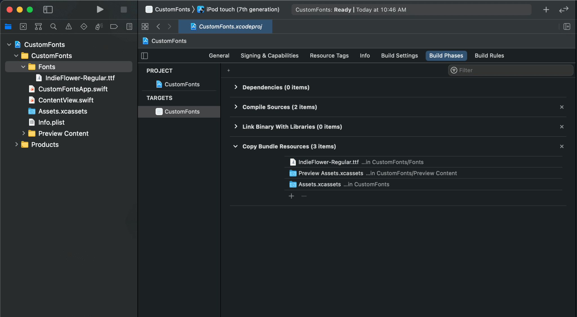Click the Library plus icon in toolbar
577x317 pixels.
tap(546, 10)
